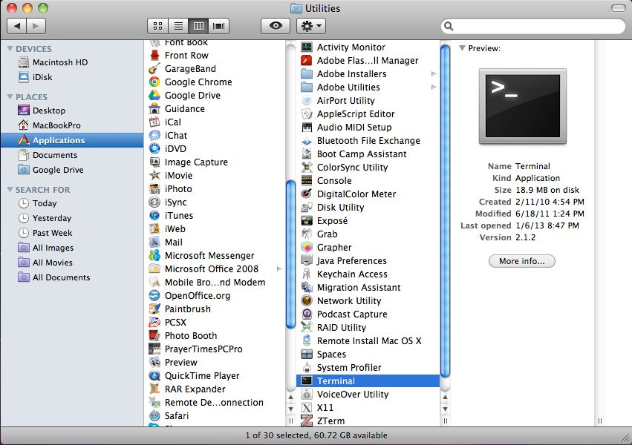Expand the Adobe Installers folder arrow
Viewport: 632px width, 445px height.
[434, 73]
